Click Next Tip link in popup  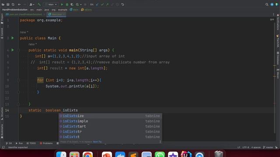97,142
